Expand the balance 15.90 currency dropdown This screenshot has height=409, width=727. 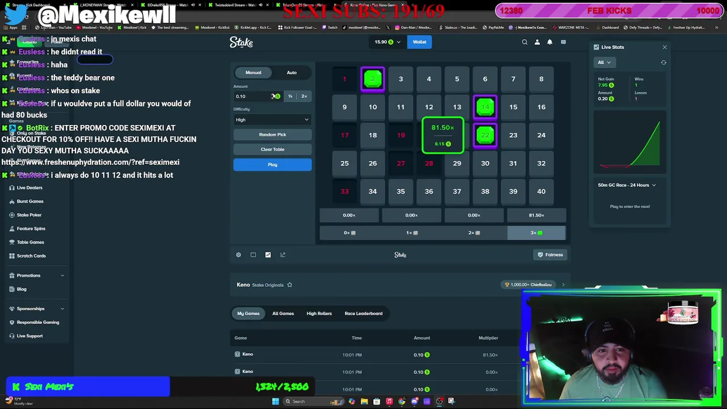(387, 42)
